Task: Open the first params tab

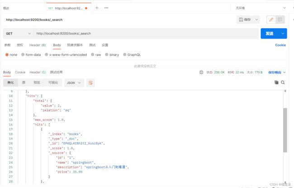Action: (x=8, y=45)
